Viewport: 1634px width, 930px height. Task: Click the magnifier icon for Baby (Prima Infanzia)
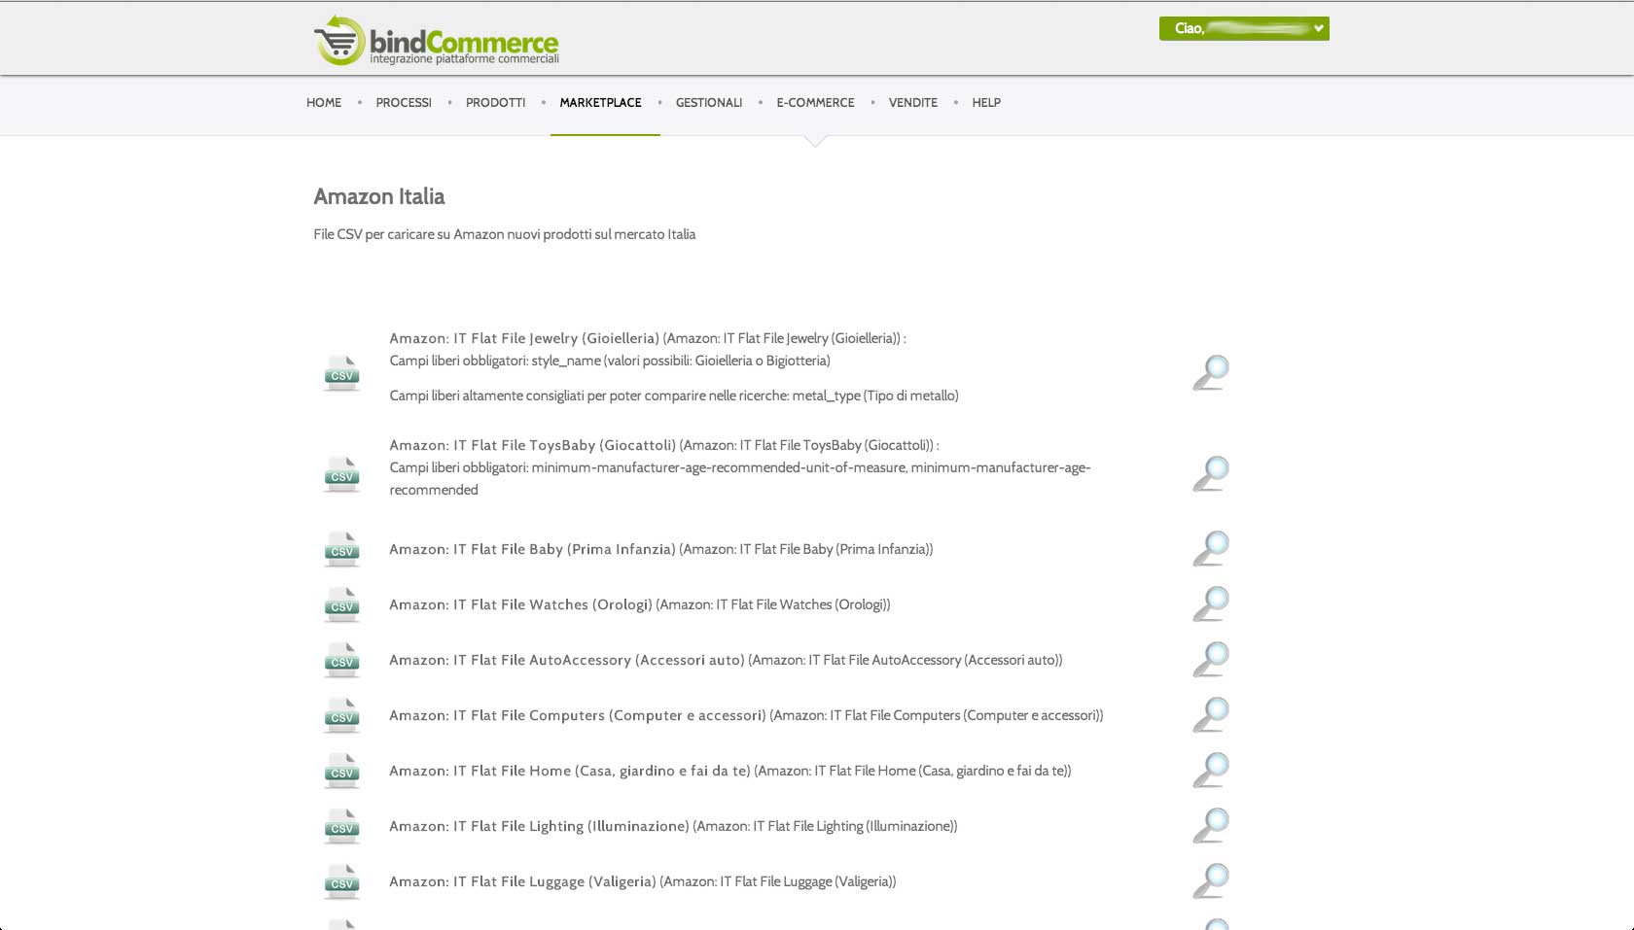(x=1211, y=549)
